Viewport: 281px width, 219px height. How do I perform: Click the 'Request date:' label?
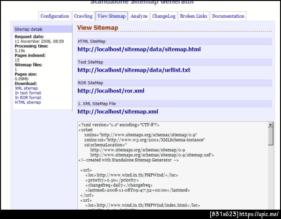tap(29, 36)
